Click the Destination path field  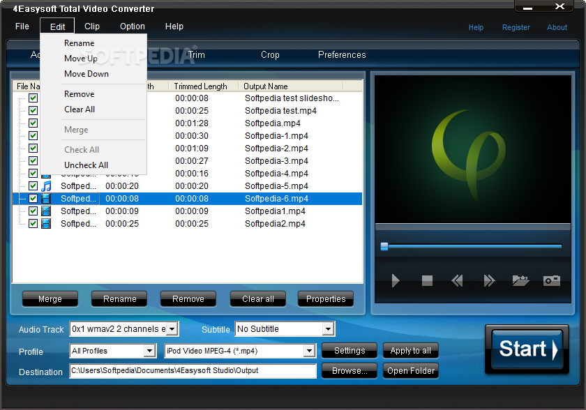pyautogui.click(x=193, y=371)
